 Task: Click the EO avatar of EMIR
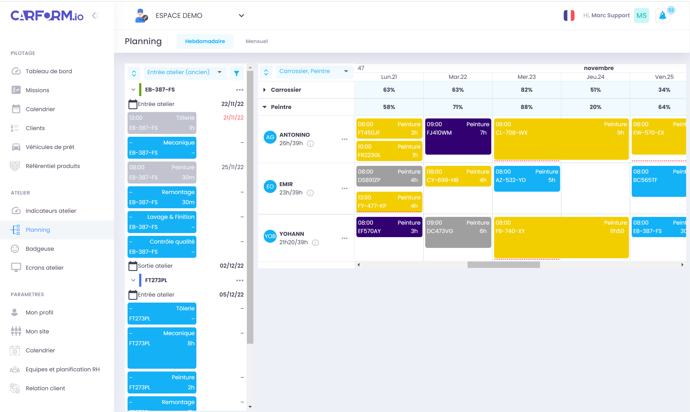click(x=270, y=187)
